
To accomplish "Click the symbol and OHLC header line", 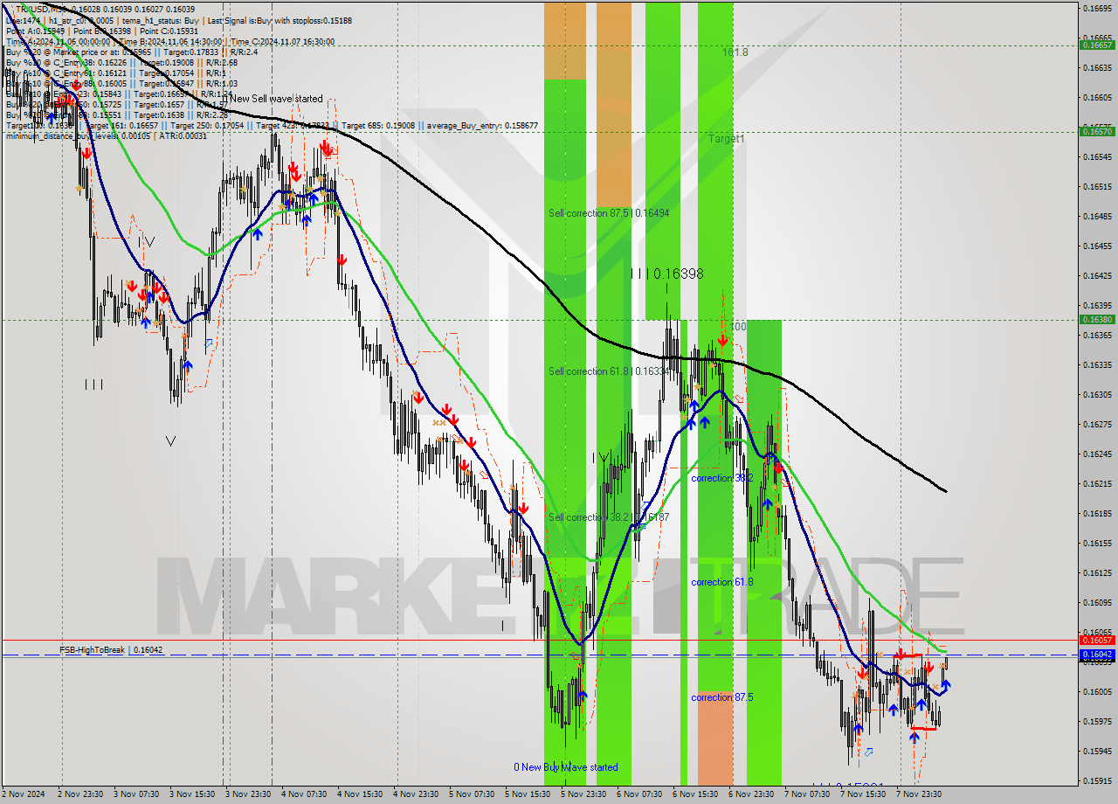I will (104, 9).
